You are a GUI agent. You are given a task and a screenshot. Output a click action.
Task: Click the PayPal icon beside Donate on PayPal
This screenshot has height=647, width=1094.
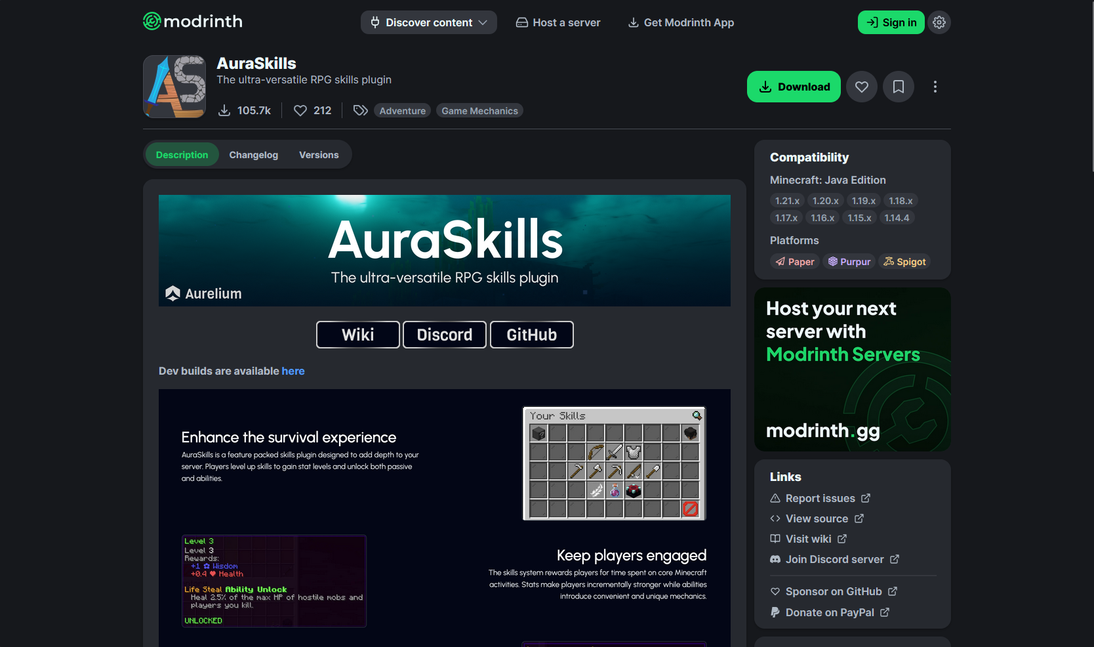pyautogui.click(x=775, y=612)
